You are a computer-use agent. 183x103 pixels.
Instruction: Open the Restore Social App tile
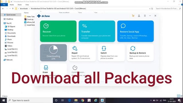[136, 31]
